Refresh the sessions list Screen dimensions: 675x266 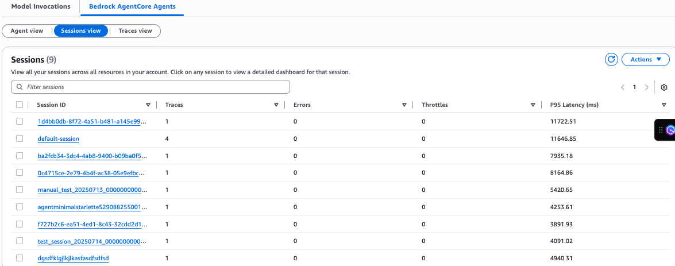click(x=611, y=59)
